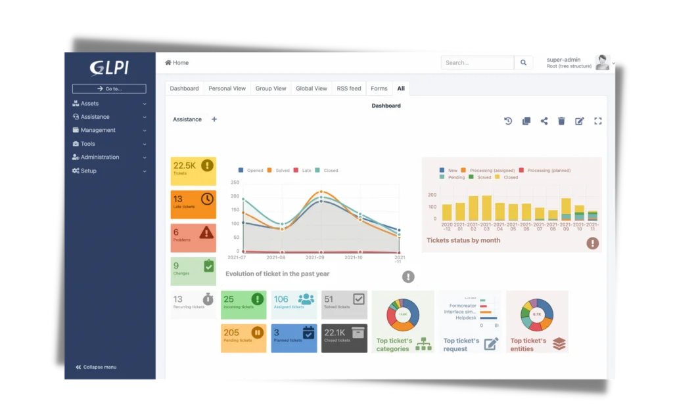Open the share dashboard icon

tap(544, 121)
